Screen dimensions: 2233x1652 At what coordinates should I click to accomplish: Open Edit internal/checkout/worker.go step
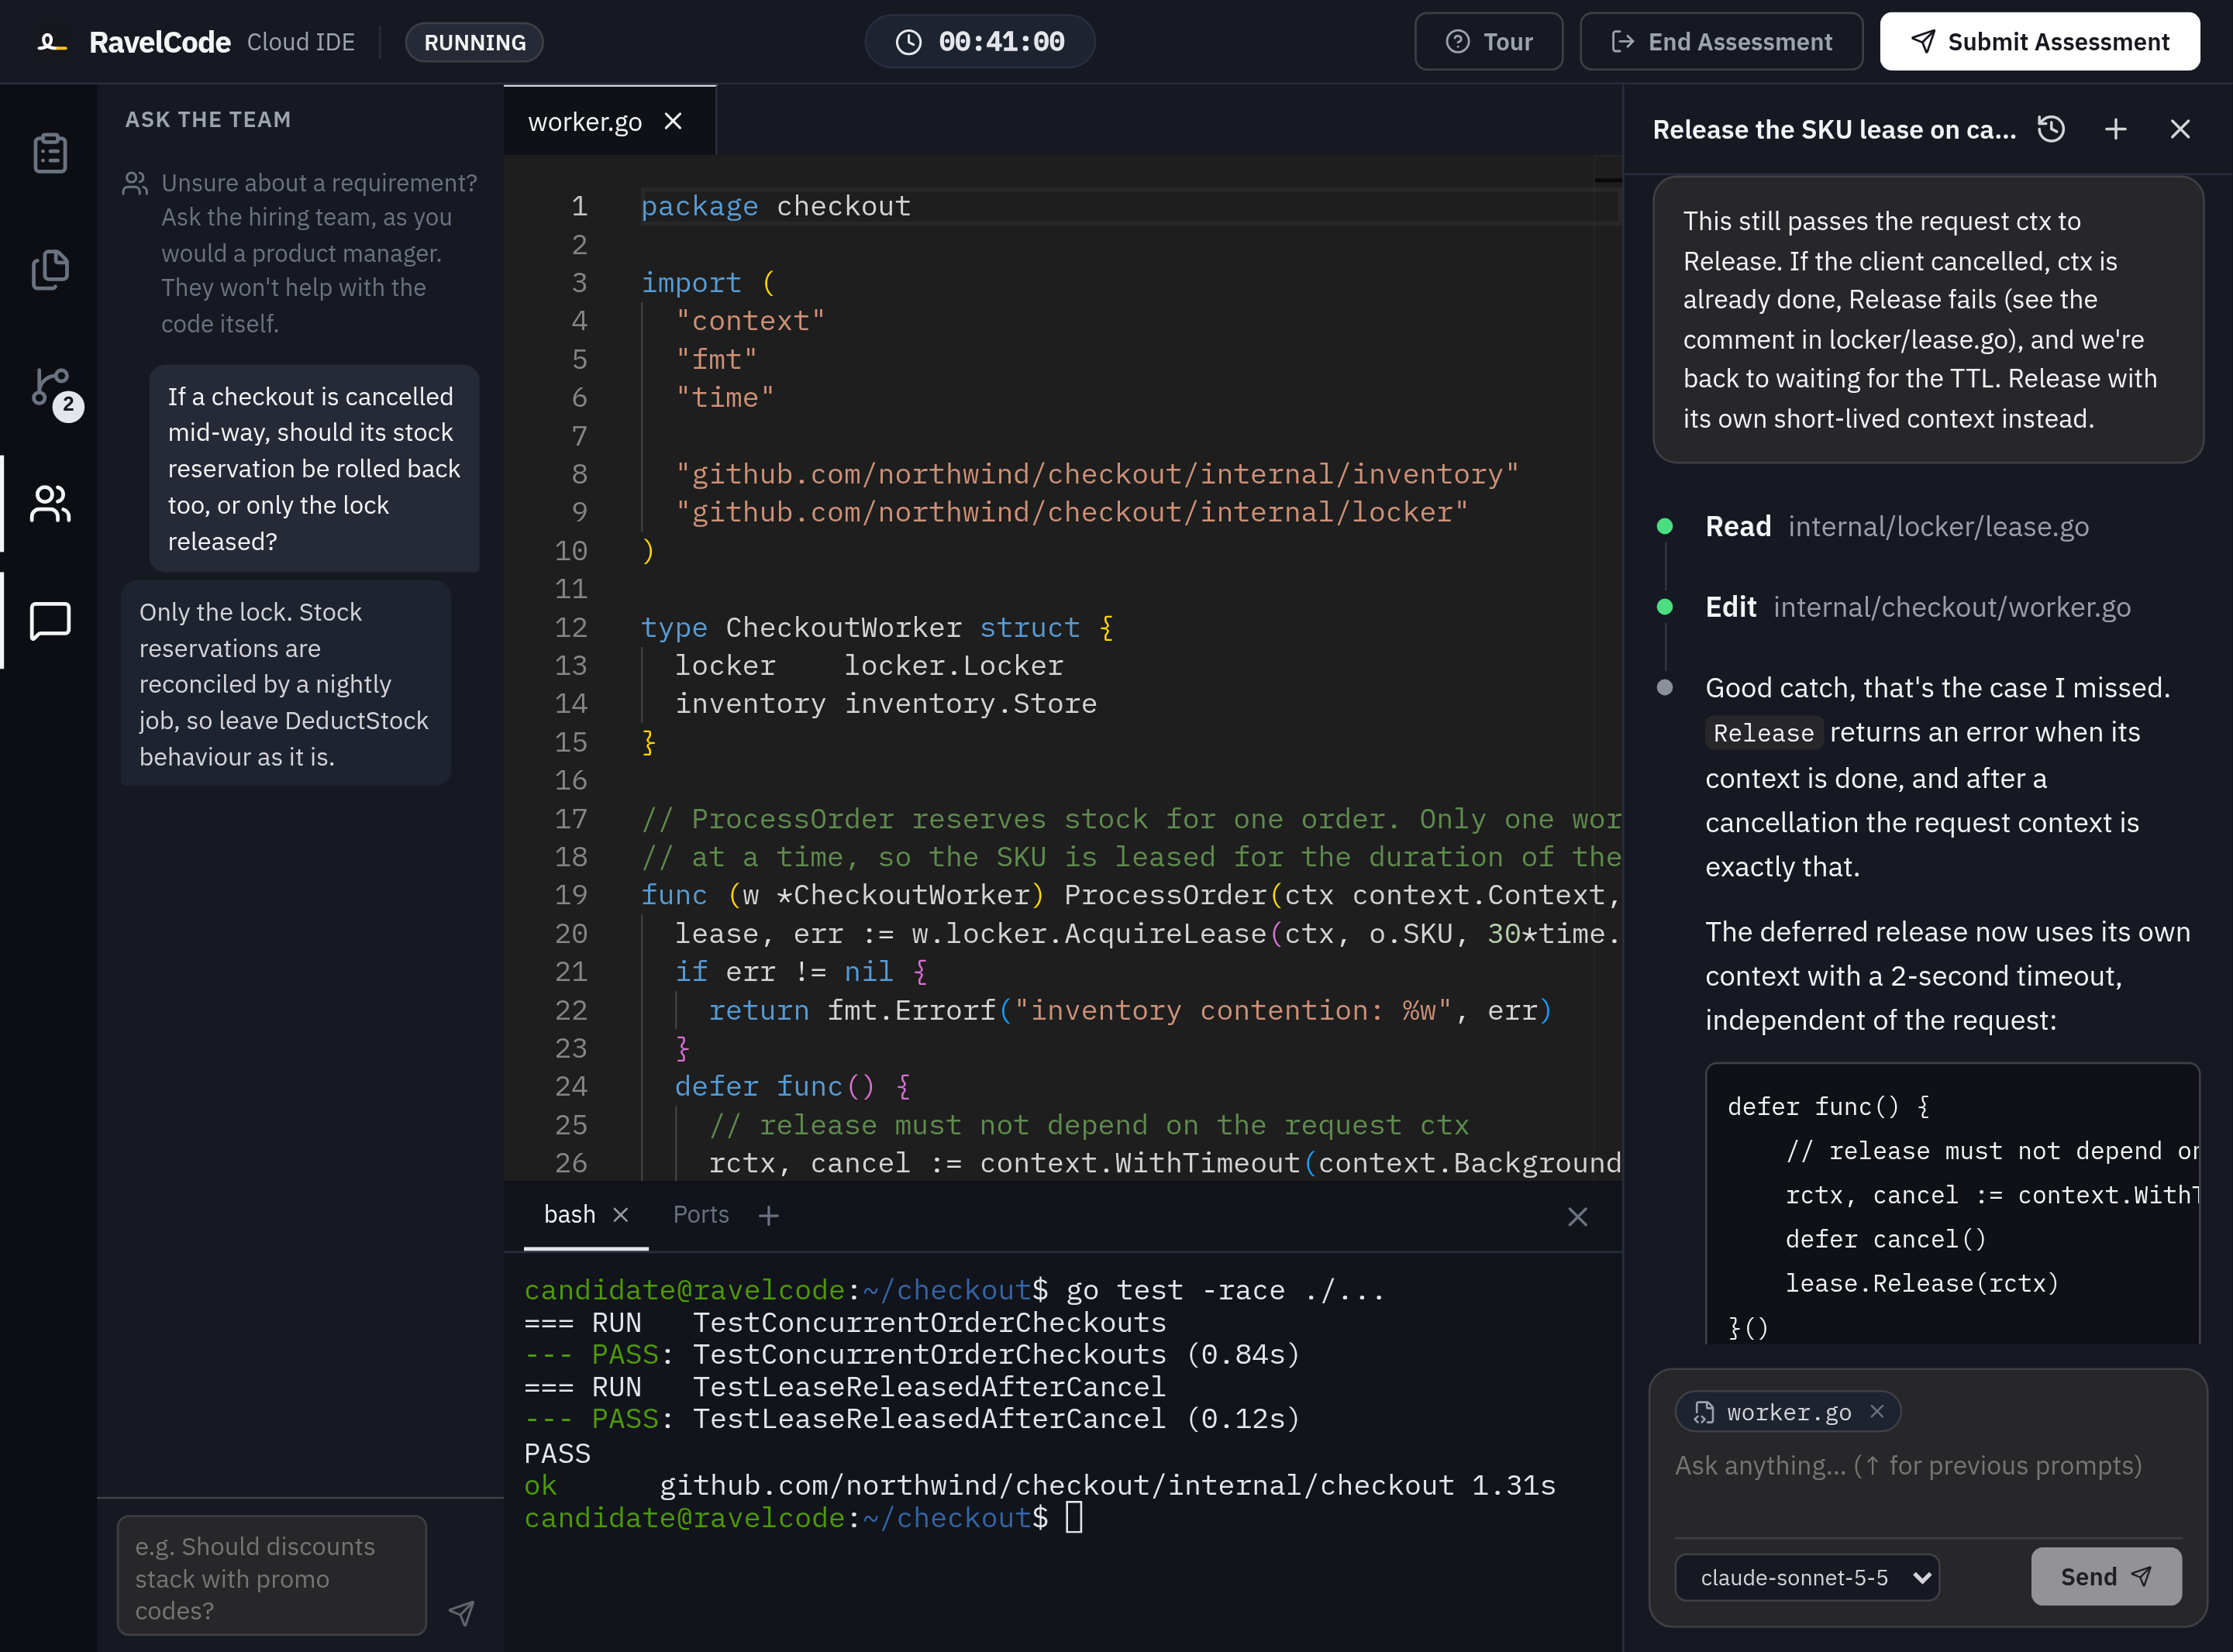tap(1917, 607)
